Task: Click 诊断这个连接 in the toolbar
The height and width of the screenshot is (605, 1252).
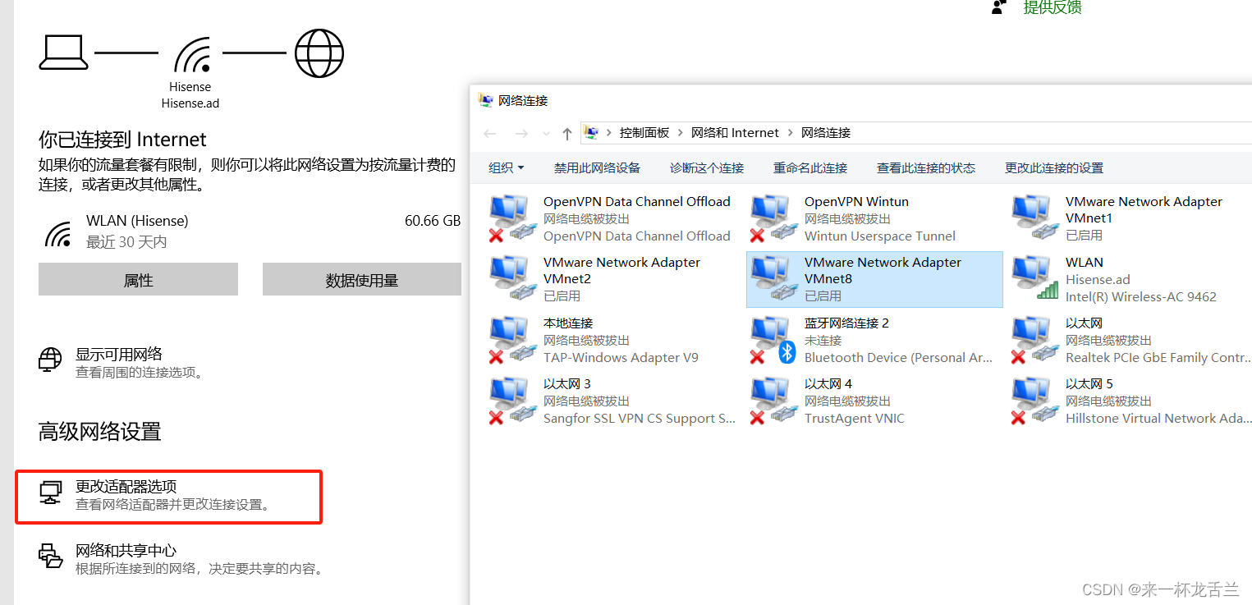Action: (x=707, y=167)
